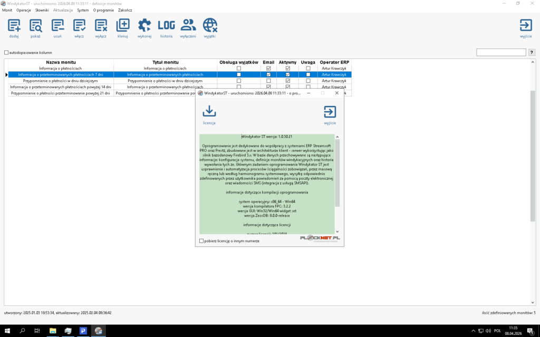Open the 'Słowniki' menu
540x337 pixels.
tap(42, 10)
